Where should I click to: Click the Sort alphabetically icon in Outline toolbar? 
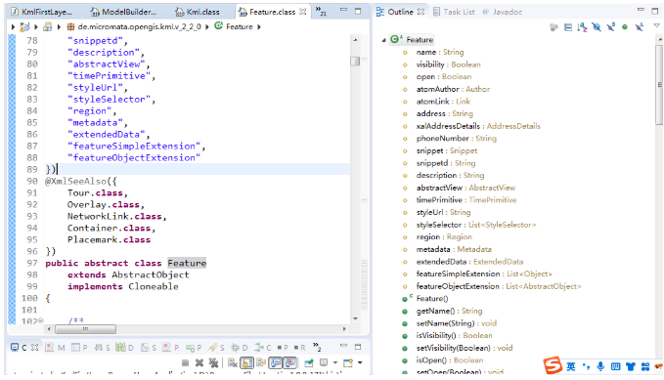pos(582,27)
